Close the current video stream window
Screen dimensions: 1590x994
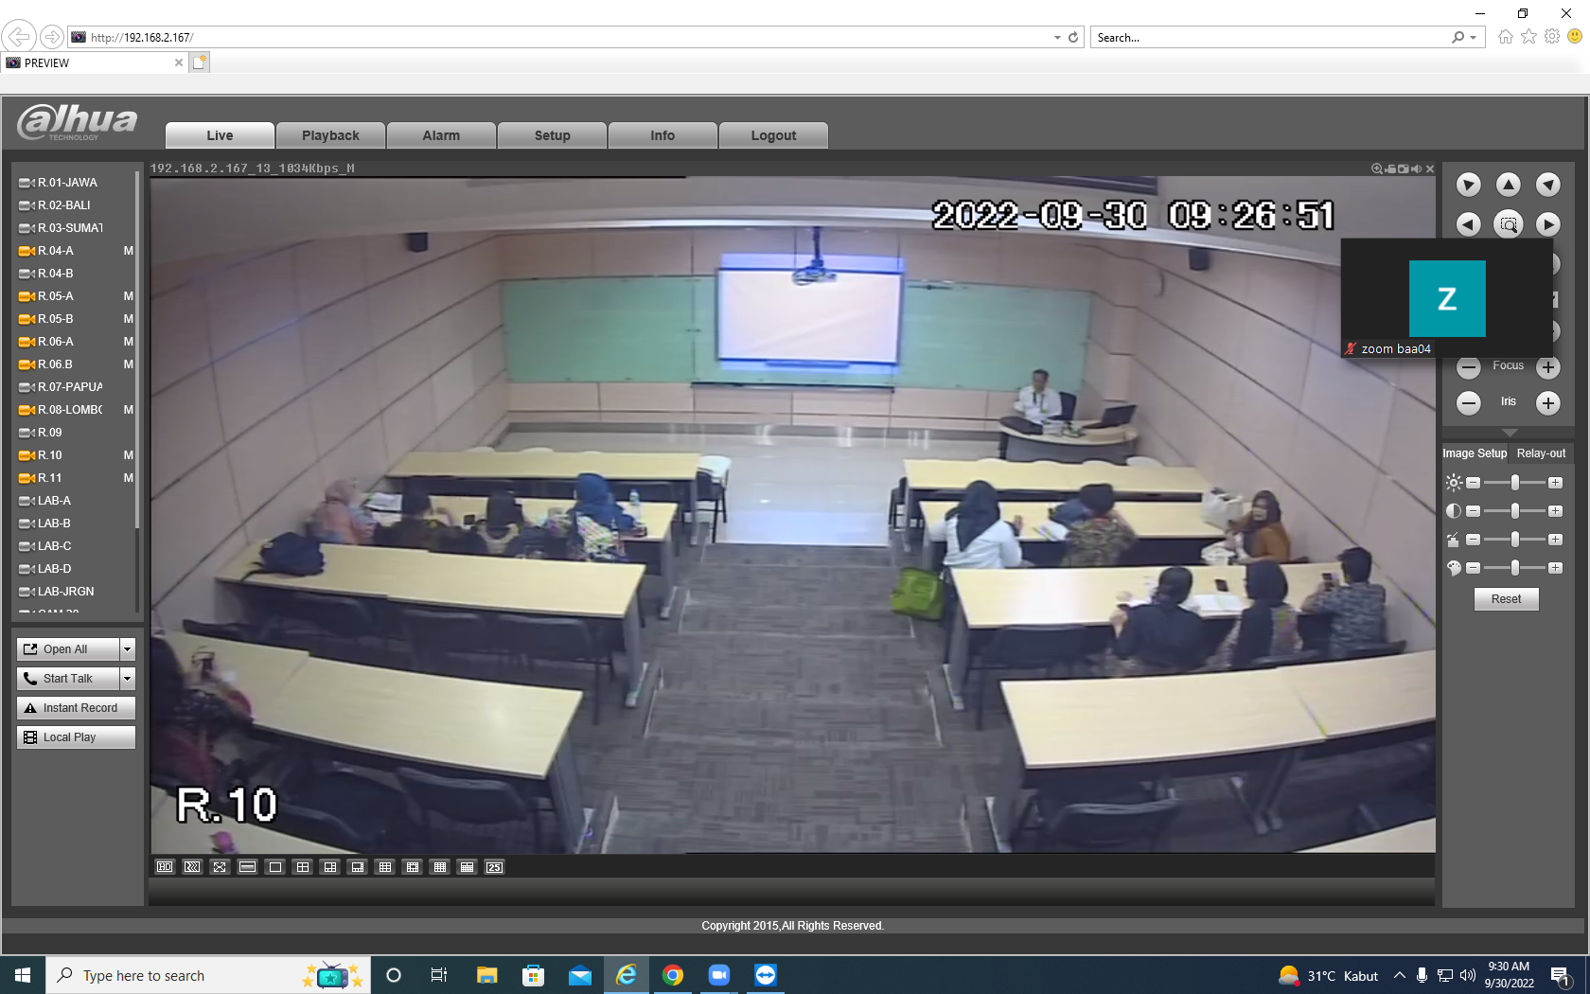tap(1430, 169)
